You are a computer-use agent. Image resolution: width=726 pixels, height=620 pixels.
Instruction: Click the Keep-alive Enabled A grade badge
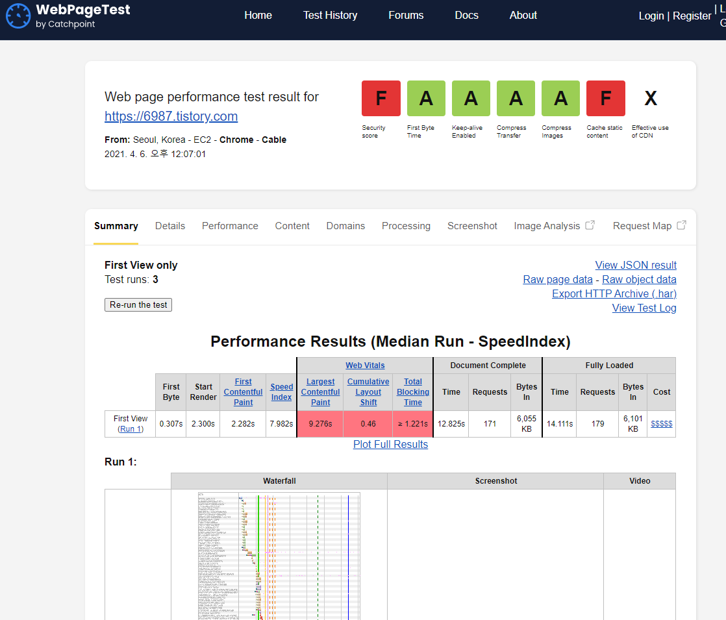point(471,98)
